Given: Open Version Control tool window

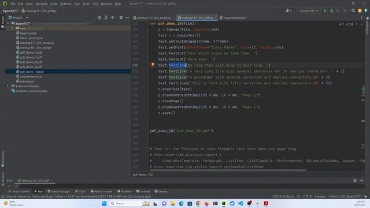Looking at the screenshot, I should tap(19, 191).
